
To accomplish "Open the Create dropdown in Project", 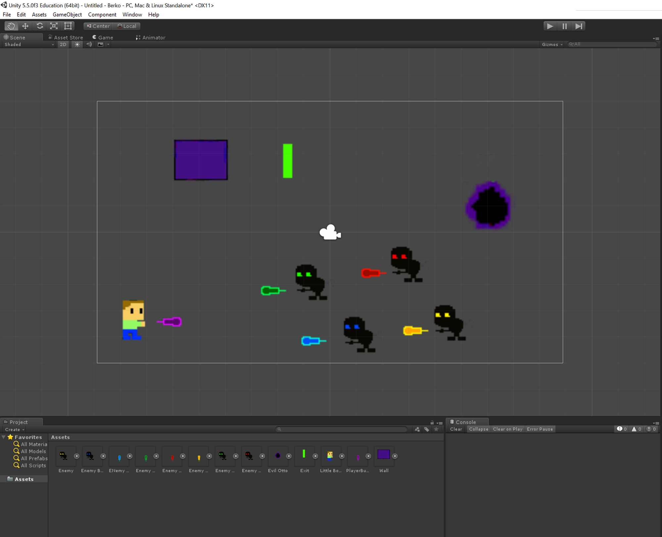I will (15, 430).
